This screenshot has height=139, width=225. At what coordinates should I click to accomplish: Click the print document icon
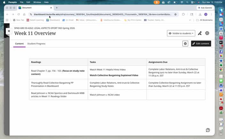click(185, 44)
